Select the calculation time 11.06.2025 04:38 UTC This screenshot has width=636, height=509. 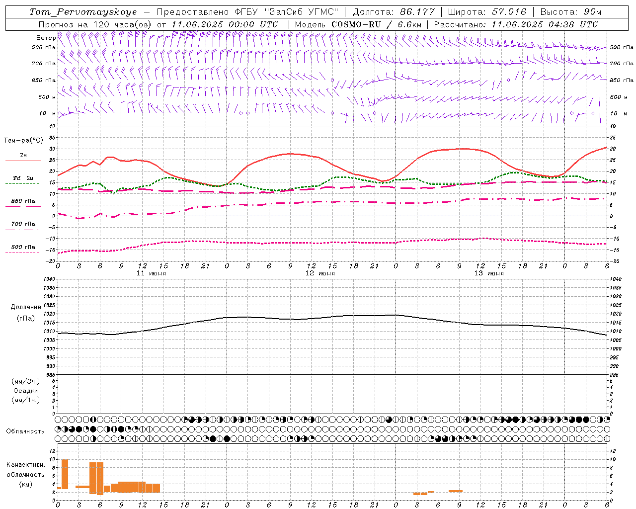pos(545,24)
